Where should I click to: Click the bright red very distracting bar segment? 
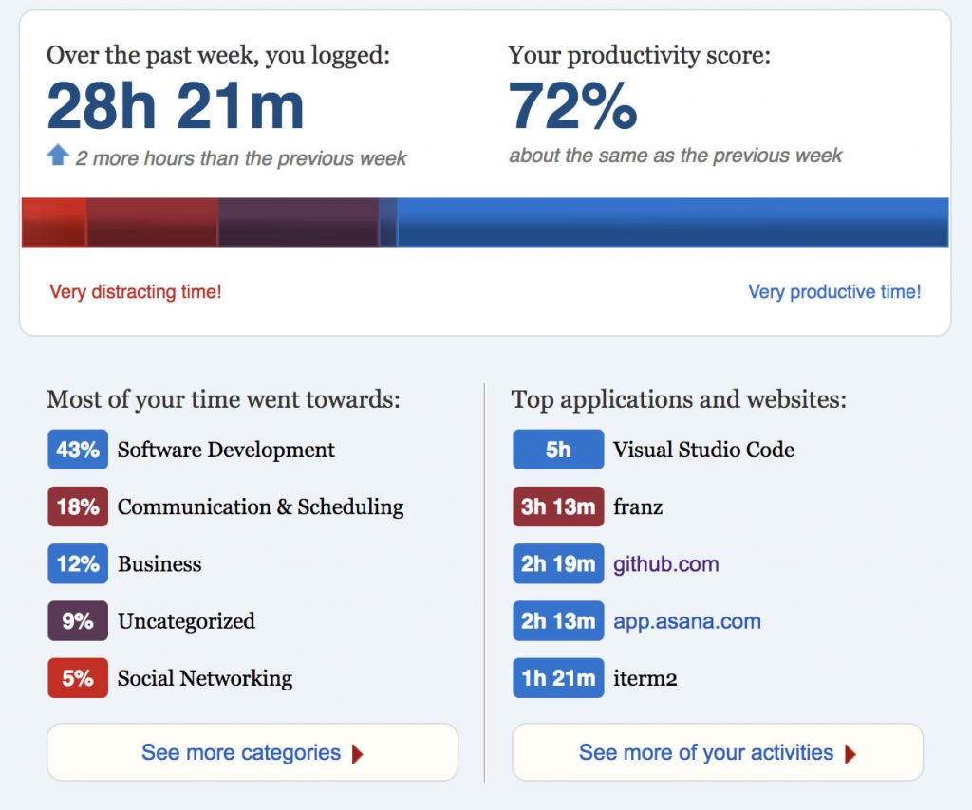tap(54, 222)
